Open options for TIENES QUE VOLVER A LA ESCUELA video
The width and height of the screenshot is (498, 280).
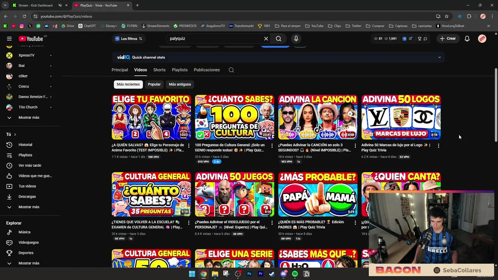[189, 222]
